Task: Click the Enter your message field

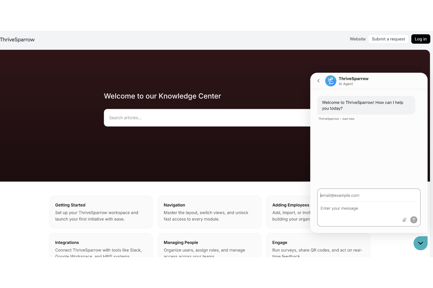Action: pyautogui.click(x=369, y=208)
